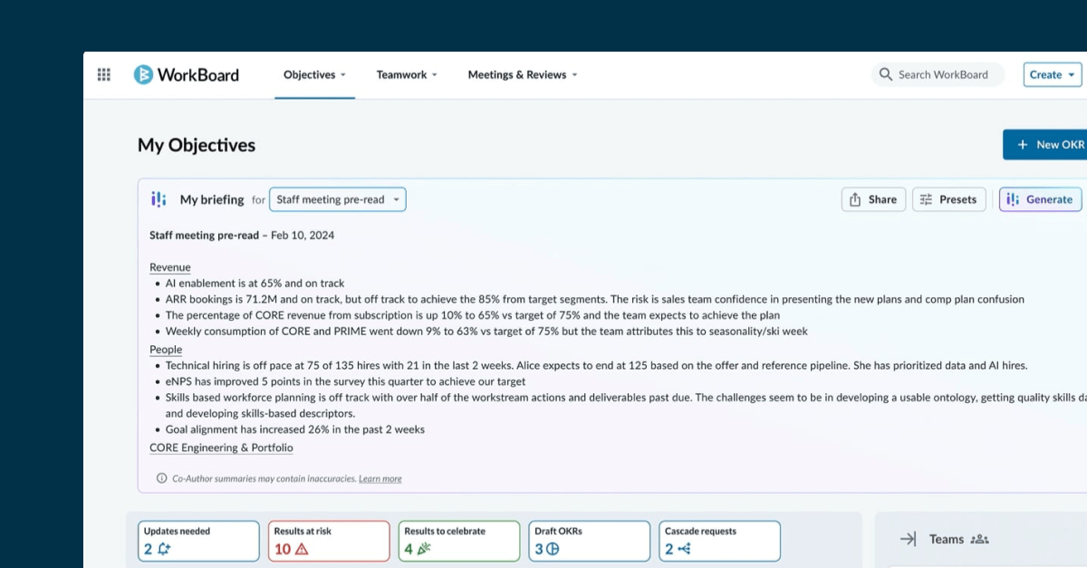Click the "AI enablement is at 65%" bullet
1087x568 pixels.
point(255,284)
